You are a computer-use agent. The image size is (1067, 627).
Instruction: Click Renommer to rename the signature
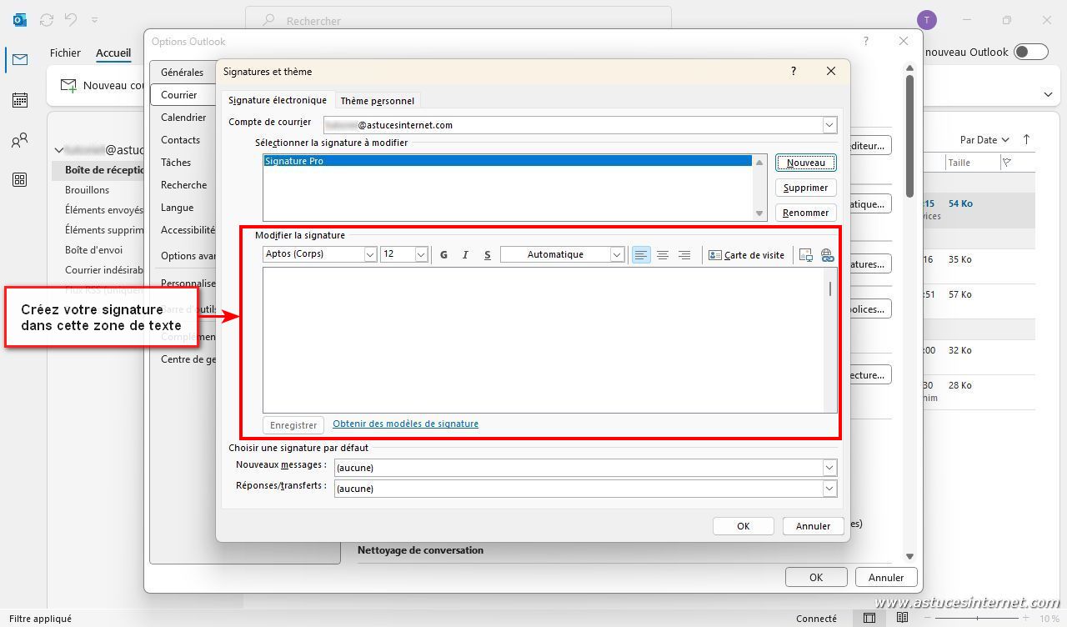pos(805,213)
